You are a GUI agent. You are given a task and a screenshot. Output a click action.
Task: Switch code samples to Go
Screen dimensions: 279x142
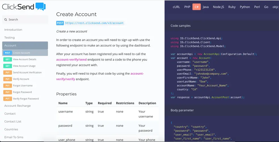click(266, 7)
